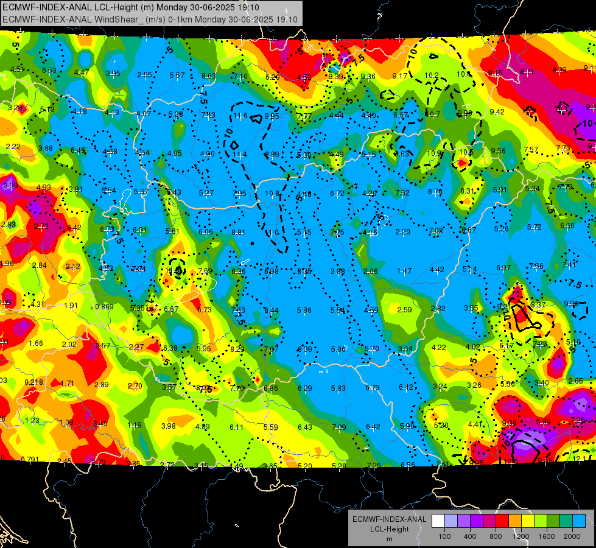596x548 pixels.
Task: Click the wind shear value 11.4
Action: (240, 155)
